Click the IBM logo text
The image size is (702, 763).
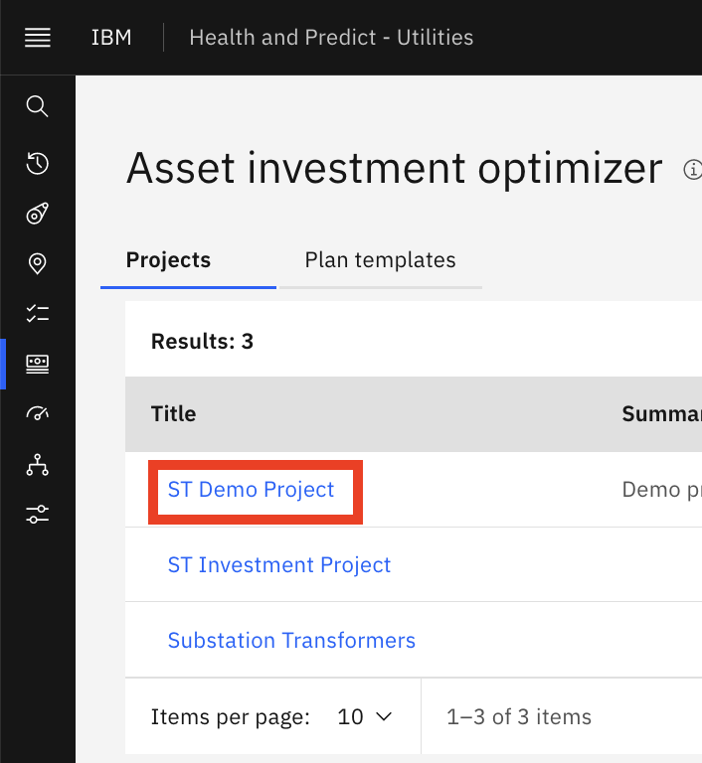111,38
